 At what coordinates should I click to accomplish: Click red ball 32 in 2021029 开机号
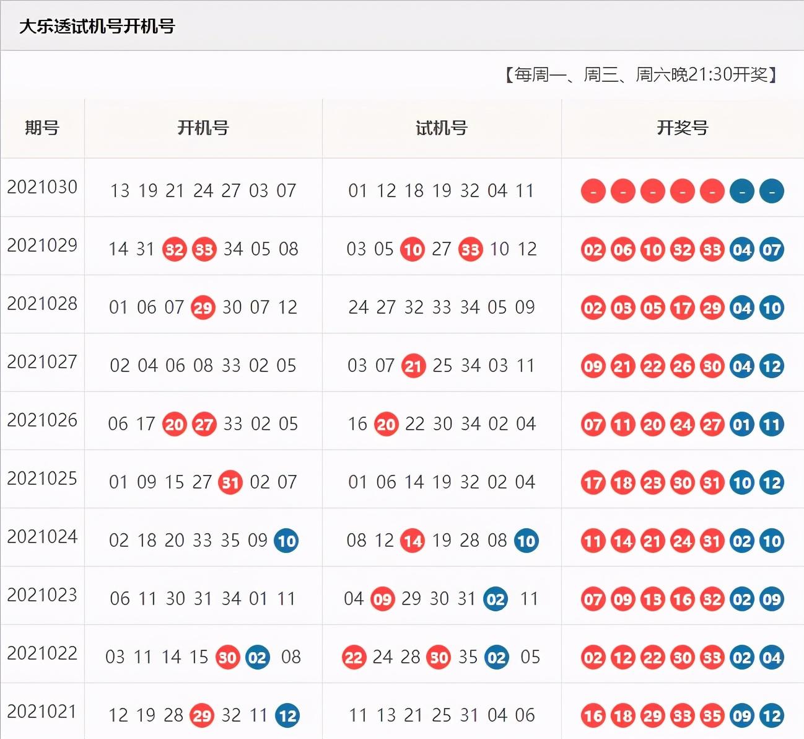click(x=175, y=250)
